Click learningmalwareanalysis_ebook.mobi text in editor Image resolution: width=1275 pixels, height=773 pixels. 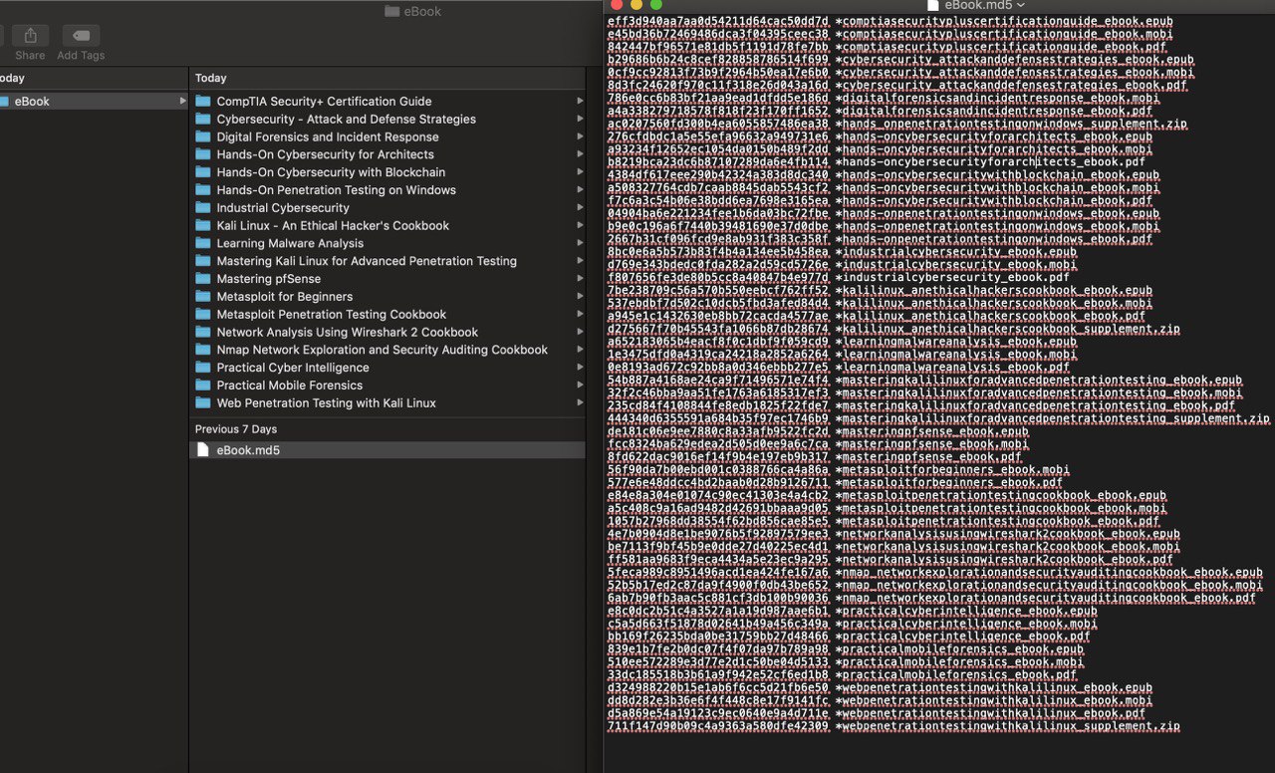pyautogui.click(x=958, y=355)
